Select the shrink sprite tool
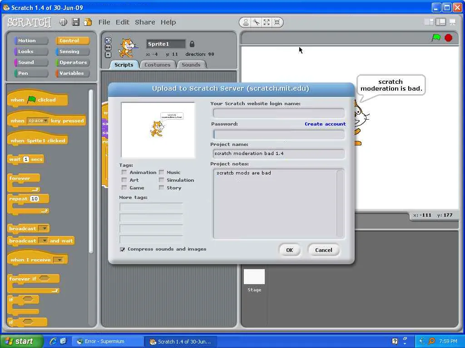The height and width of the screenshot is (348, 465). 277,22
